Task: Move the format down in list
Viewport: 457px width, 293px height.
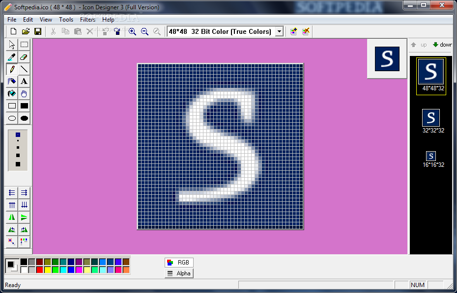Action: click(x=442, y=45)
